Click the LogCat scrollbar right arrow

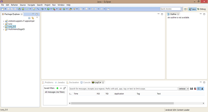(x=203, y=103)
